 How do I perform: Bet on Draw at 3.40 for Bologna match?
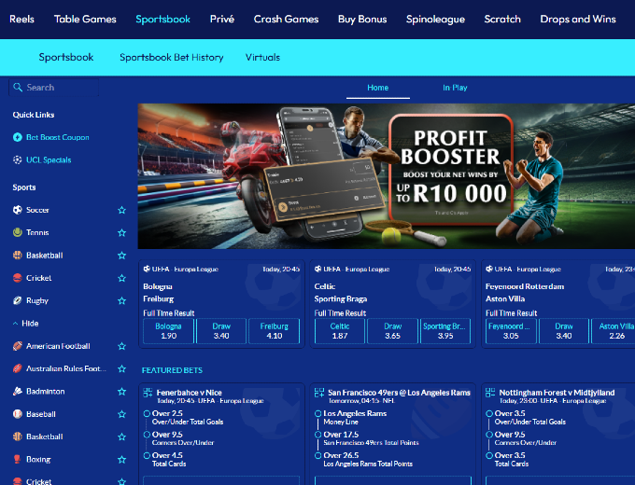point(221,331)
